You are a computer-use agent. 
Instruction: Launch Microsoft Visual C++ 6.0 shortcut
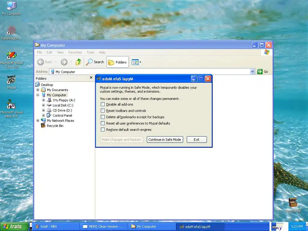12,60
